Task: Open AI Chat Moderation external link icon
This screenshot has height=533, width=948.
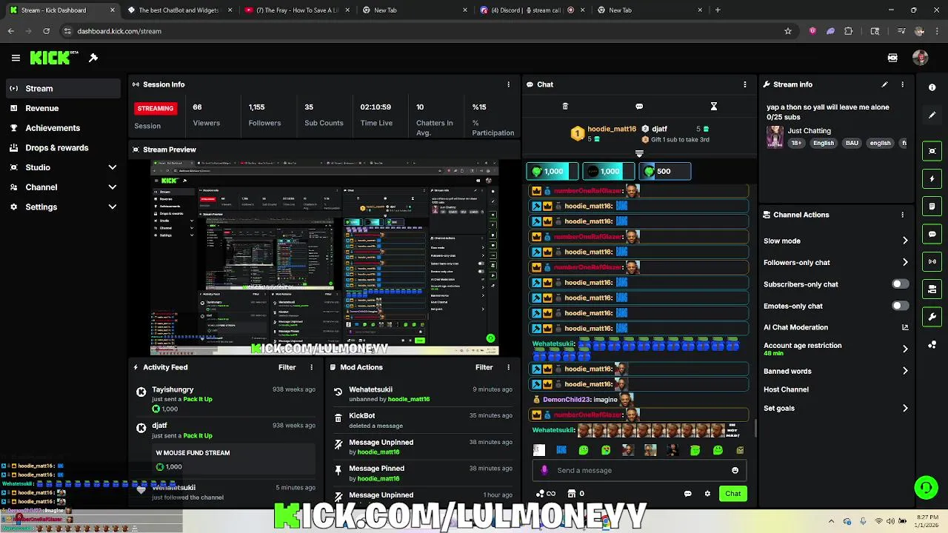Action: pyautogui.click(x=905, y=327)
